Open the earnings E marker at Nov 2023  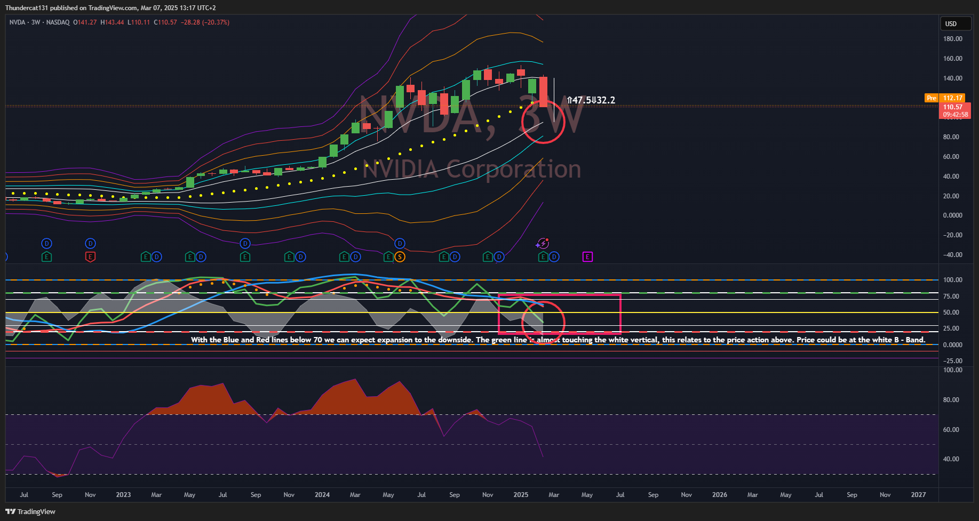pos(289,257)
